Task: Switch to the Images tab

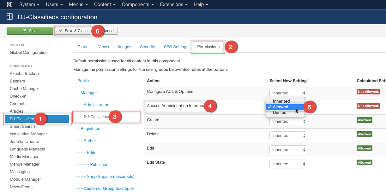Action: point(124,47)
